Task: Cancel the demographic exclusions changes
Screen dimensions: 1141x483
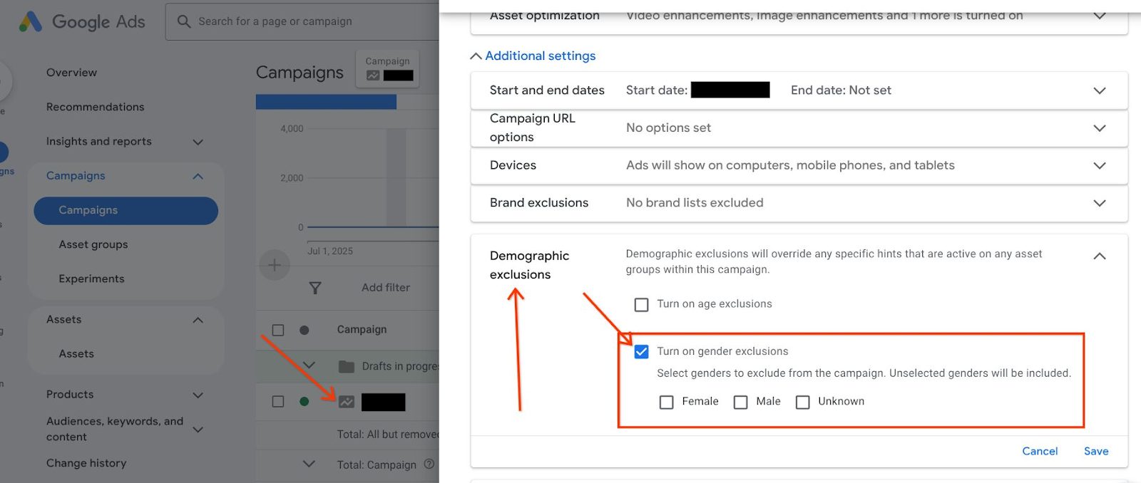Action: [x=1039, y=451]
